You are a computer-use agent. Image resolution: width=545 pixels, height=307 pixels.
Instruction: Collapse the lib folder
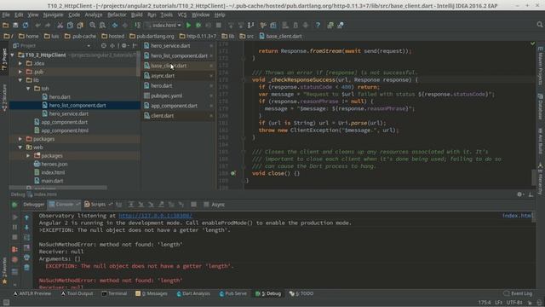tap(20, 80)
